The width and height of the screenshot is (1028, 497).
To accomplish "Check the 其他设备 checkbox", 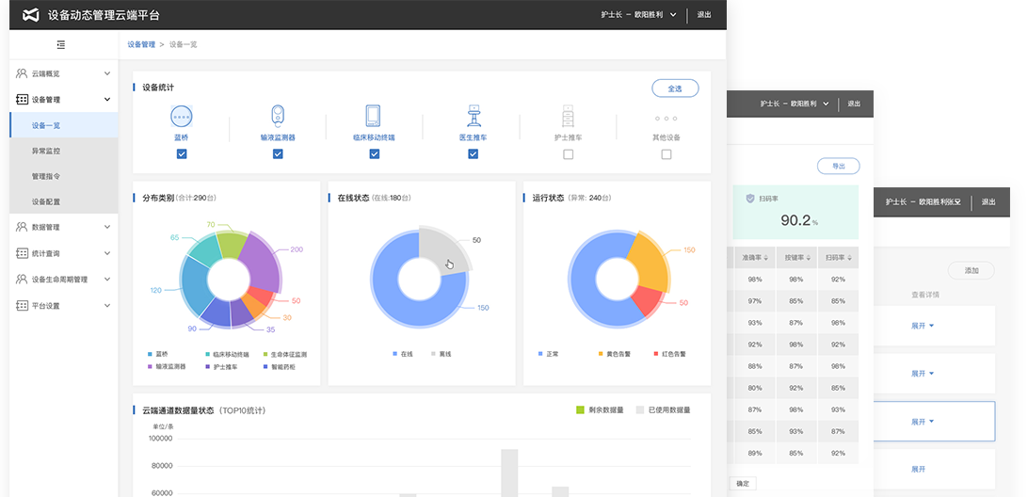I will coord(667,154).
